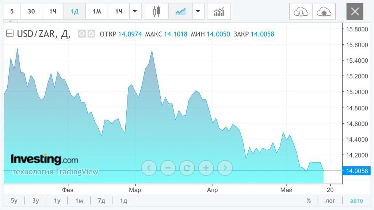The height and width of the screenshot is (210, 374).
Task: Toggle the eye visibility icon next to USD/ZAR
Action: (81, 34)
